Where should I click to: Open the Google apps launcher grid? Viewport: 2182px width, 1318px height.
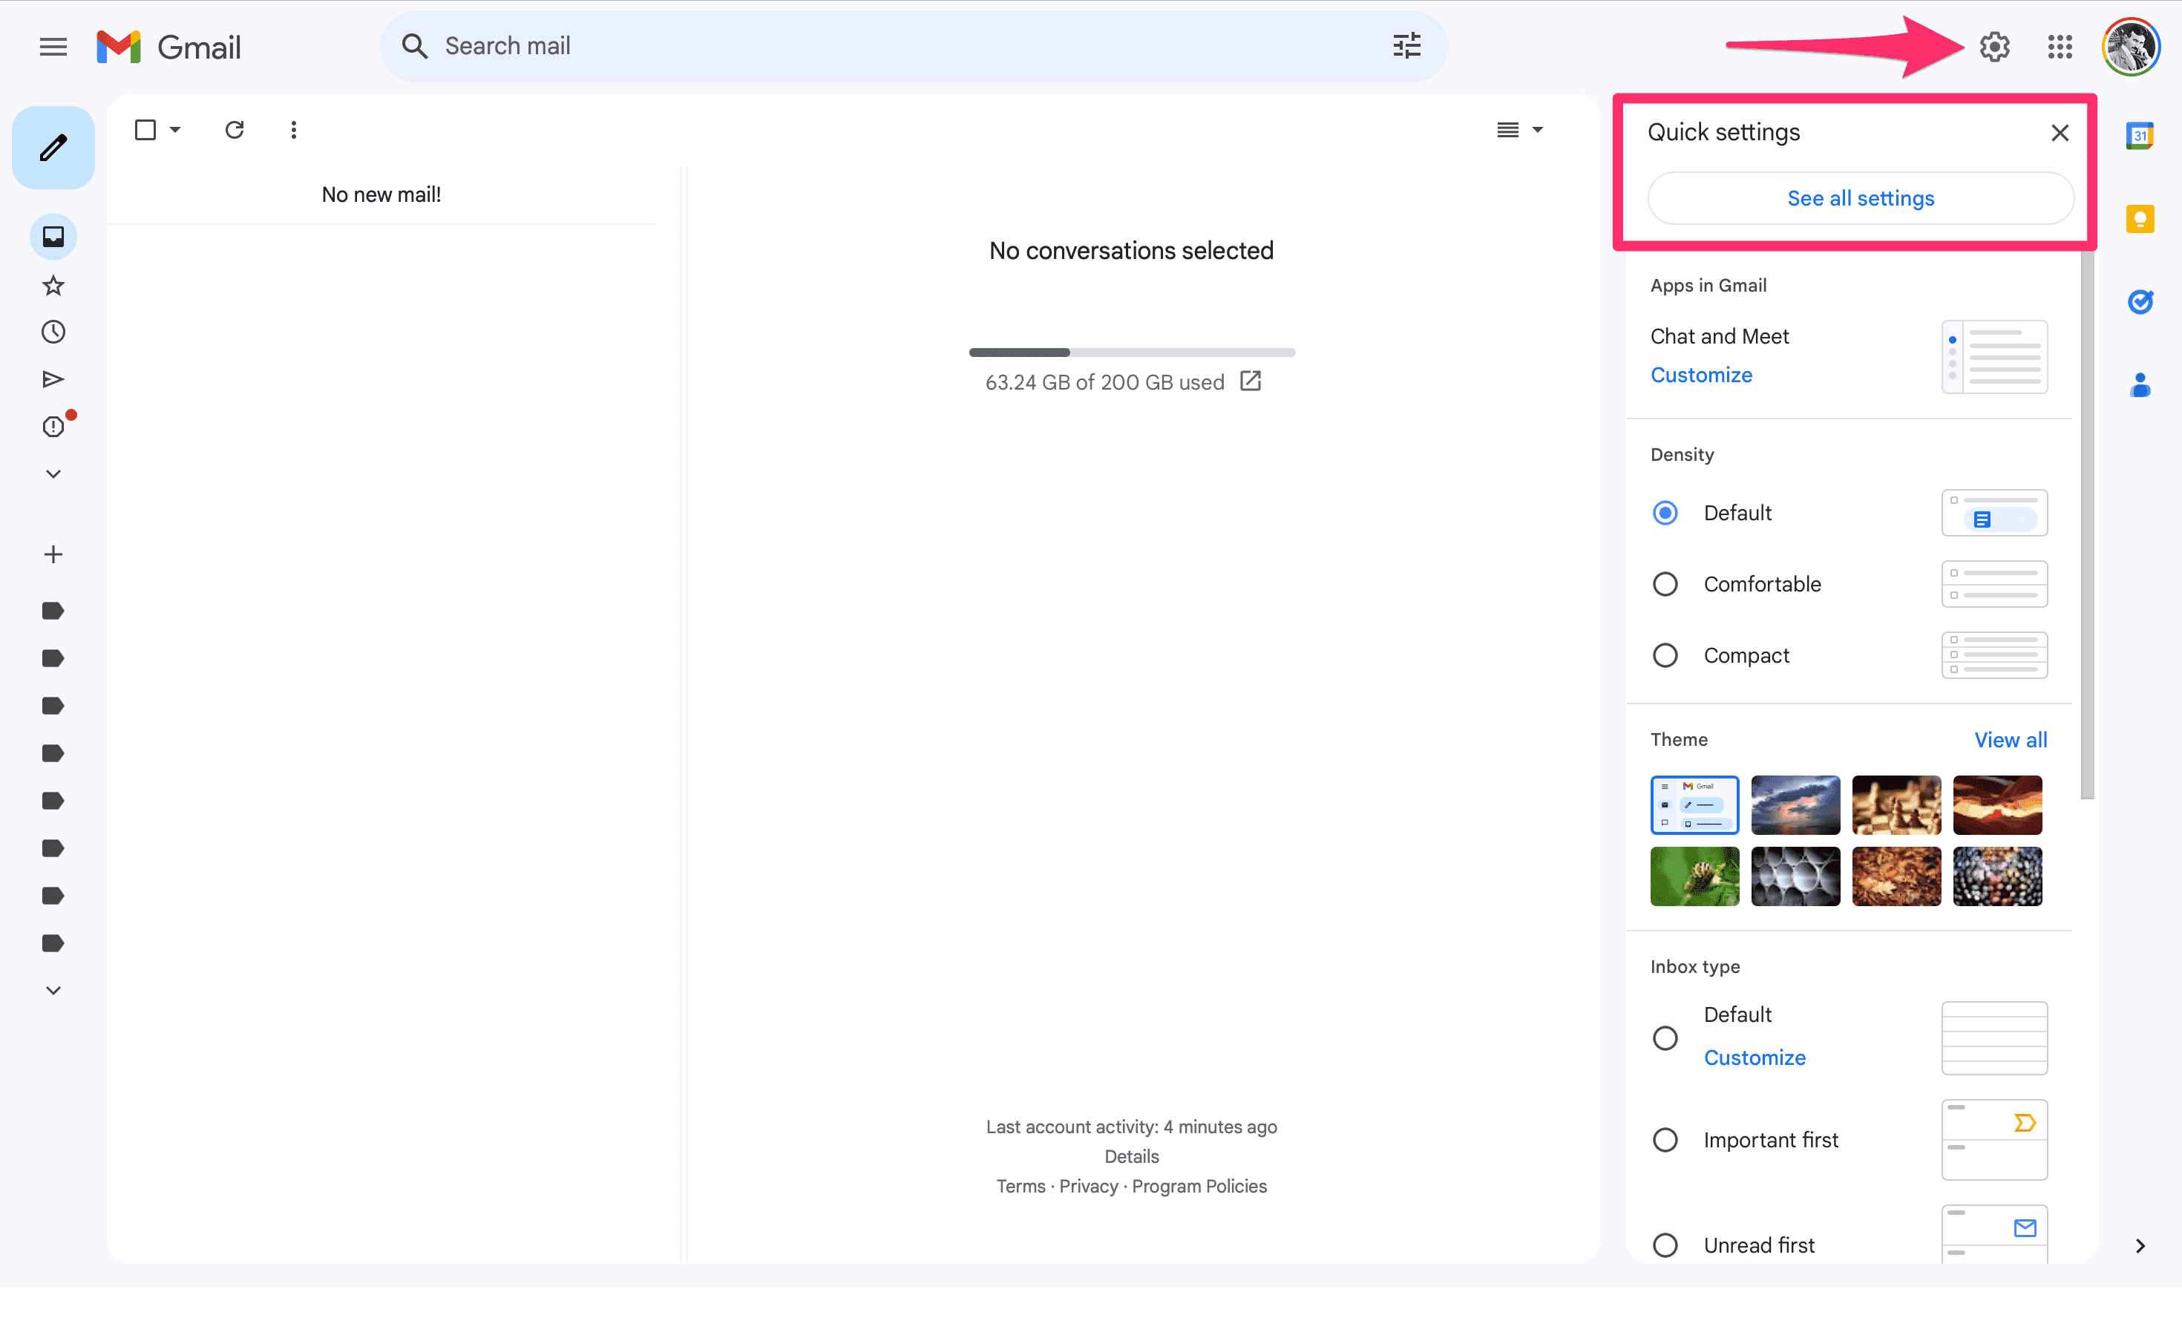pyautogui.click(x=2059, y=46)
